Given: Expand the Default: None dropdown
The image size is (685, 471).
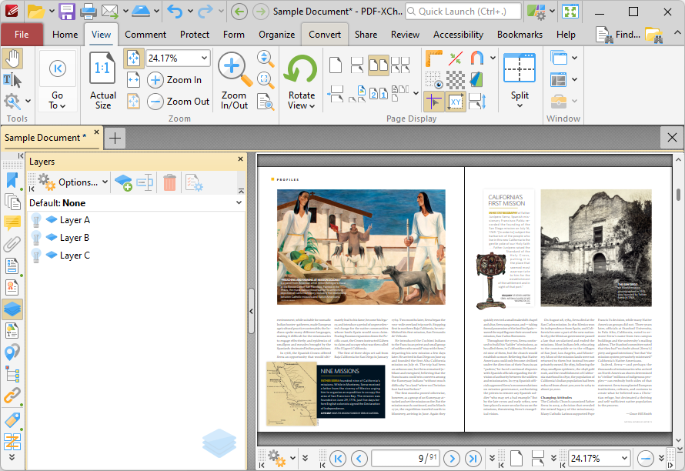Looking at the screenshot, I should 239,202.
